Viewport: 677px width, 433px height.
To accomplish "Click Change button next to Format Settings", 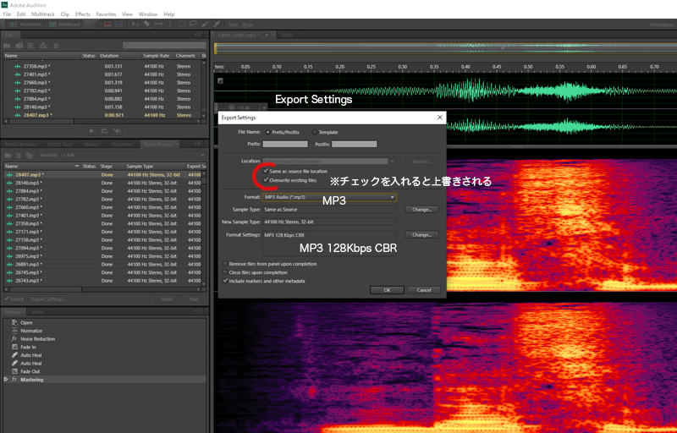I will 421,235.
